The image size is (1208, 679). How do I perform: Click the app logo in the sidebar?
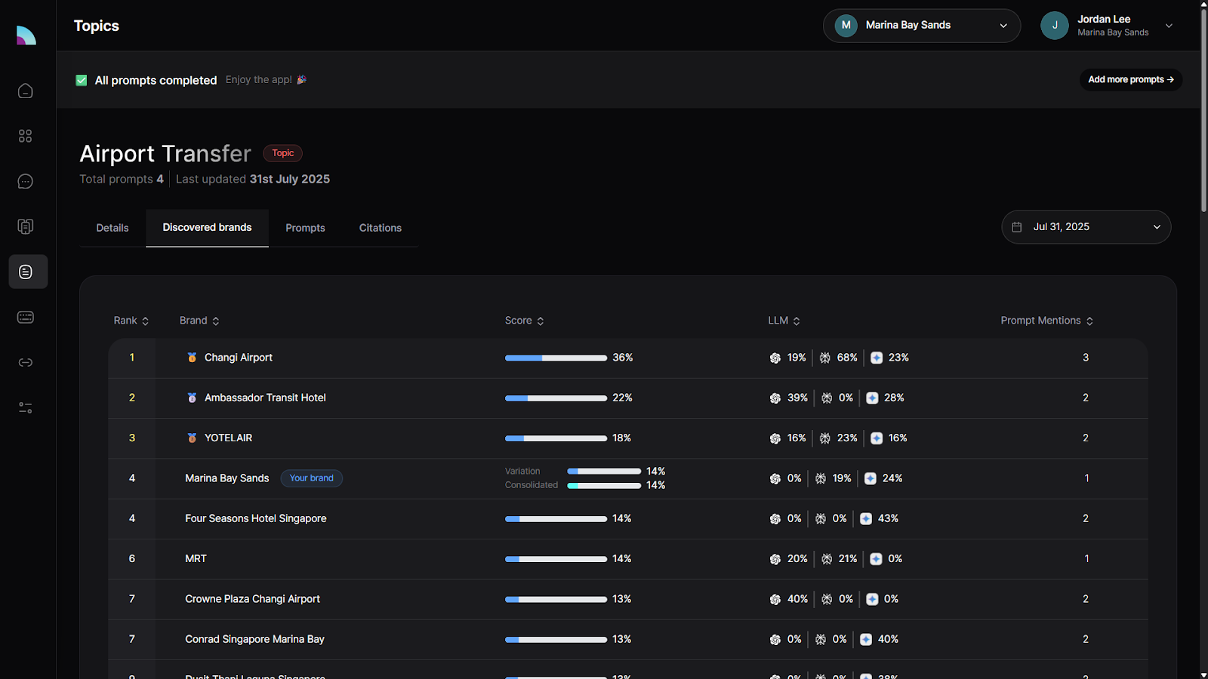click(x=26, y=35)
